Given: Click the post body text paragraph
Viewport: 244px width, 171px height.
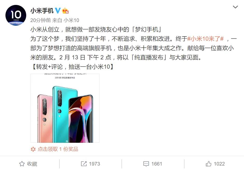Looking at the screenshot, I should (x=133, y=48).
